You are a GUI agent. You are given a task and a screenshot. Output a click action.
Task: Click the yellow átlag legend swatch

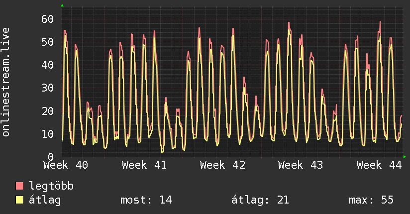[19, 200]
